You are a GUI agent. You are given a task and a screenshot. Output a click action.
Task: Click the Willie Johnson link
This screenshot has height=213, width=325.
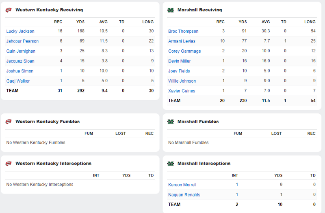click(x=182, y=81)
